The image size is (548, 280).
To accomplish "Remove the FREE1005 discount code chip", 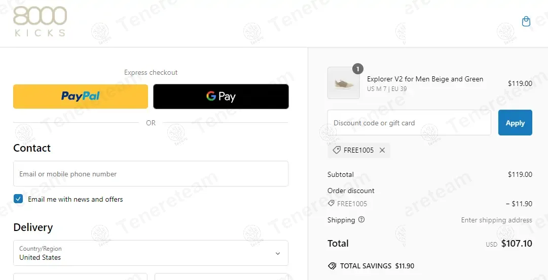I will (x=382, y=150).
